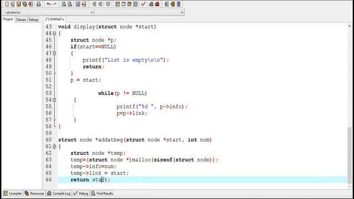This screenshot has width=354, height=199.
Task: Click the Insert snippet toolbar icon
Action: click(166, 4)
